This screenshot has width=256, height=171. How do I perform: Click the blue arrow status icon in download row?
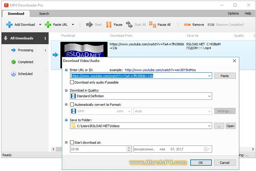[x=55, y=55]
